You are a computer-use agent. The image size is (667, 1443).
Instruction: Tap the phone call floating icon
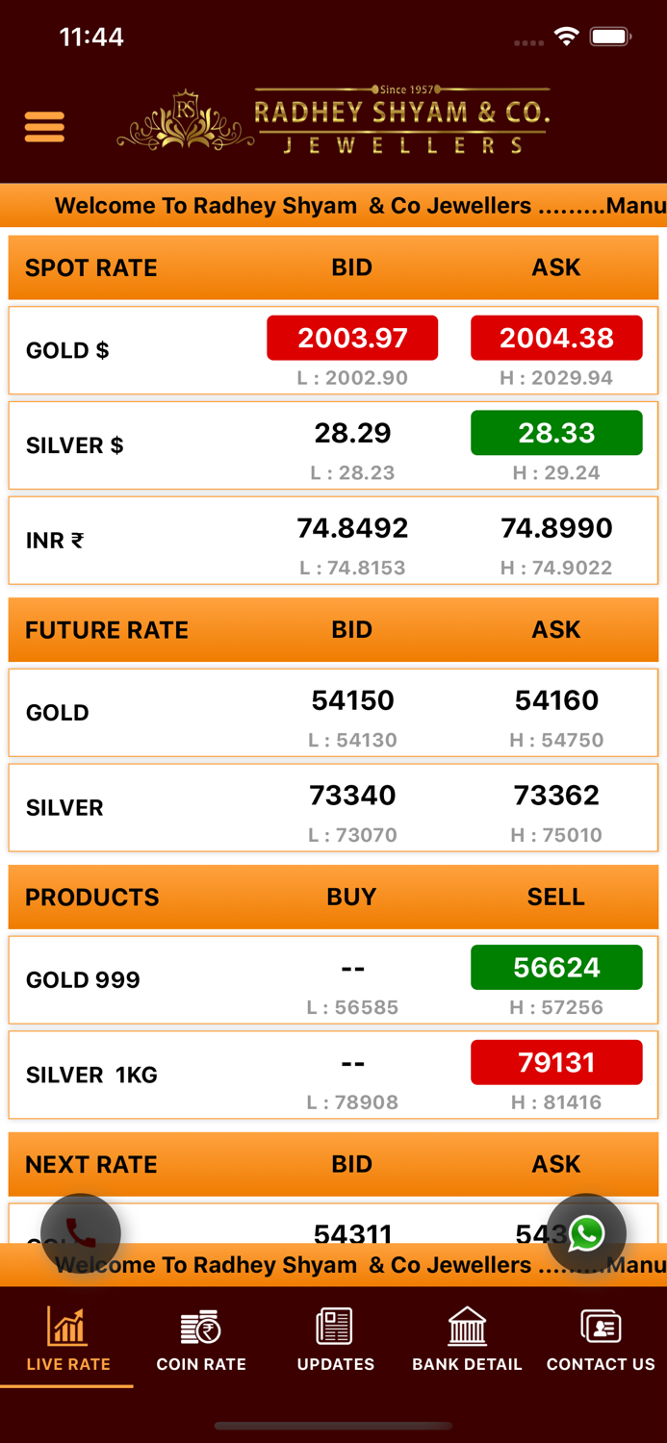[x=80, y=1232]
